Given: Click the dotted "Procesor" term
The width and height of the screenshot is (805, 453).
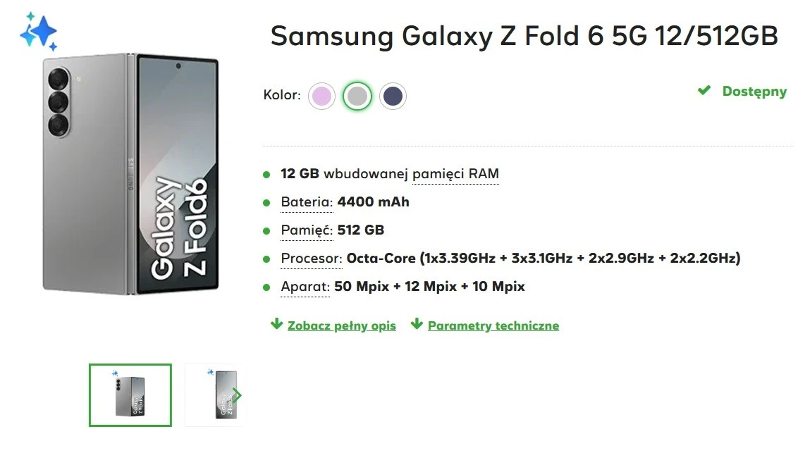Looking at the screenshot, I should click(x=311, y=259).
